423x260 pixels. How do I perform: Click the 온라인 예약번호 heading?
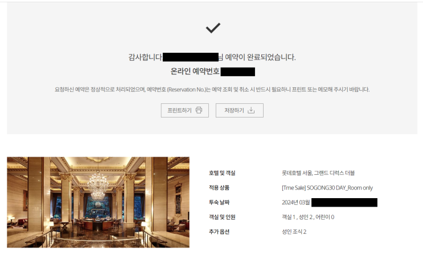click(195, 72)
